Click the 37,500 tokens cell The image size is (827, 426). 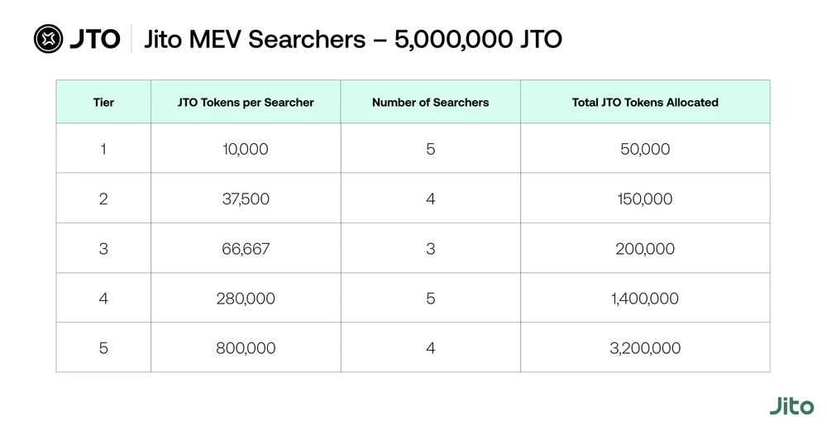(246, 199)
